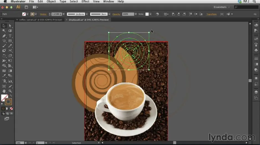Select the Scissors tool
The width and height of the screenshot is (260, 145).
click(10, 51)
